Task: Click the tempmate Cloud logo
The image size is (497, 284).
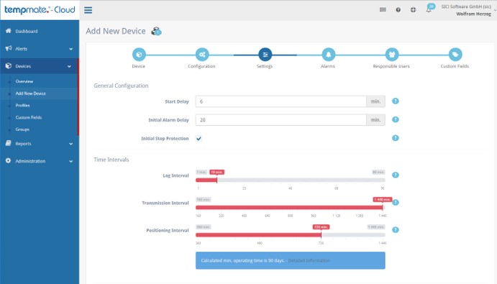Action: pos(40,10)
